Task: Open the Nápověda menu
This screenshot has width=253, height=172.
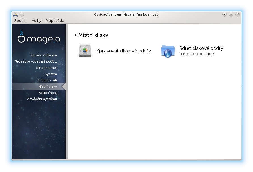Action: pyautogui.click(x=55, y=21)
